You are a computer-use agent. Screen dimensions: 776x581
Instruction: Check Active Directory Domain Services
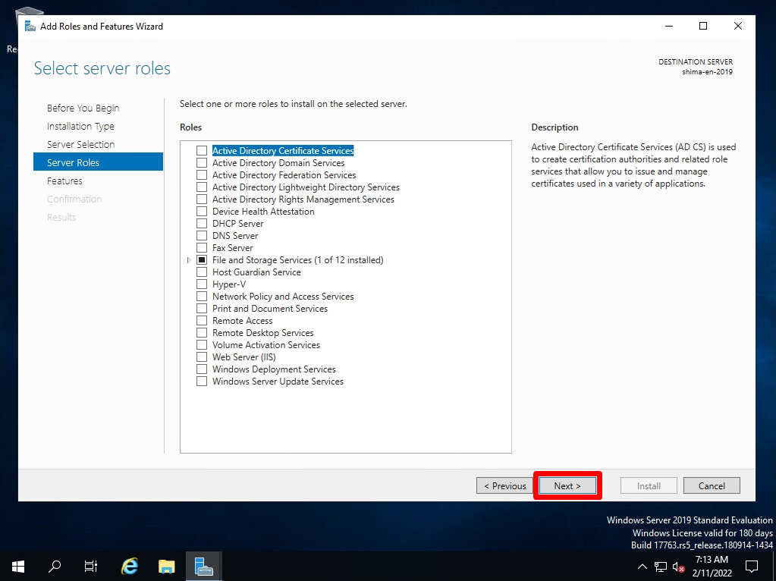click(202, 163)
